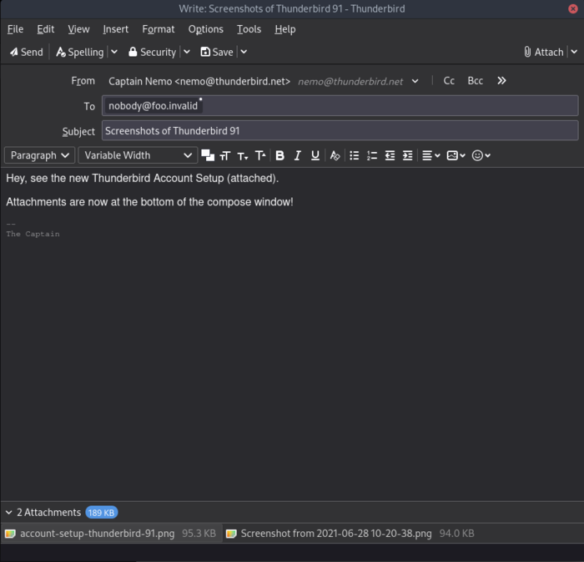Open the View menu

pyautogui.click(x=78, y=29)
